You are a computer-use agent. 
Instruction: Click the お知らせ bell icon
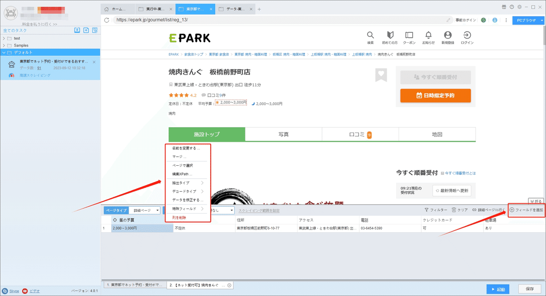pos(428,35)
